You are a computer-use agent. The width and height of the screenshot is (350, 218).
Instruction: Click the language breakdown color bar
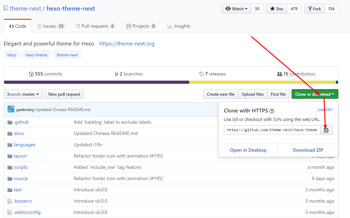[x=171, y=82]
